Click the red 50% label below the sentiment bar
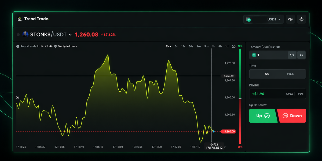322x161 pixels. coord(240,147)
